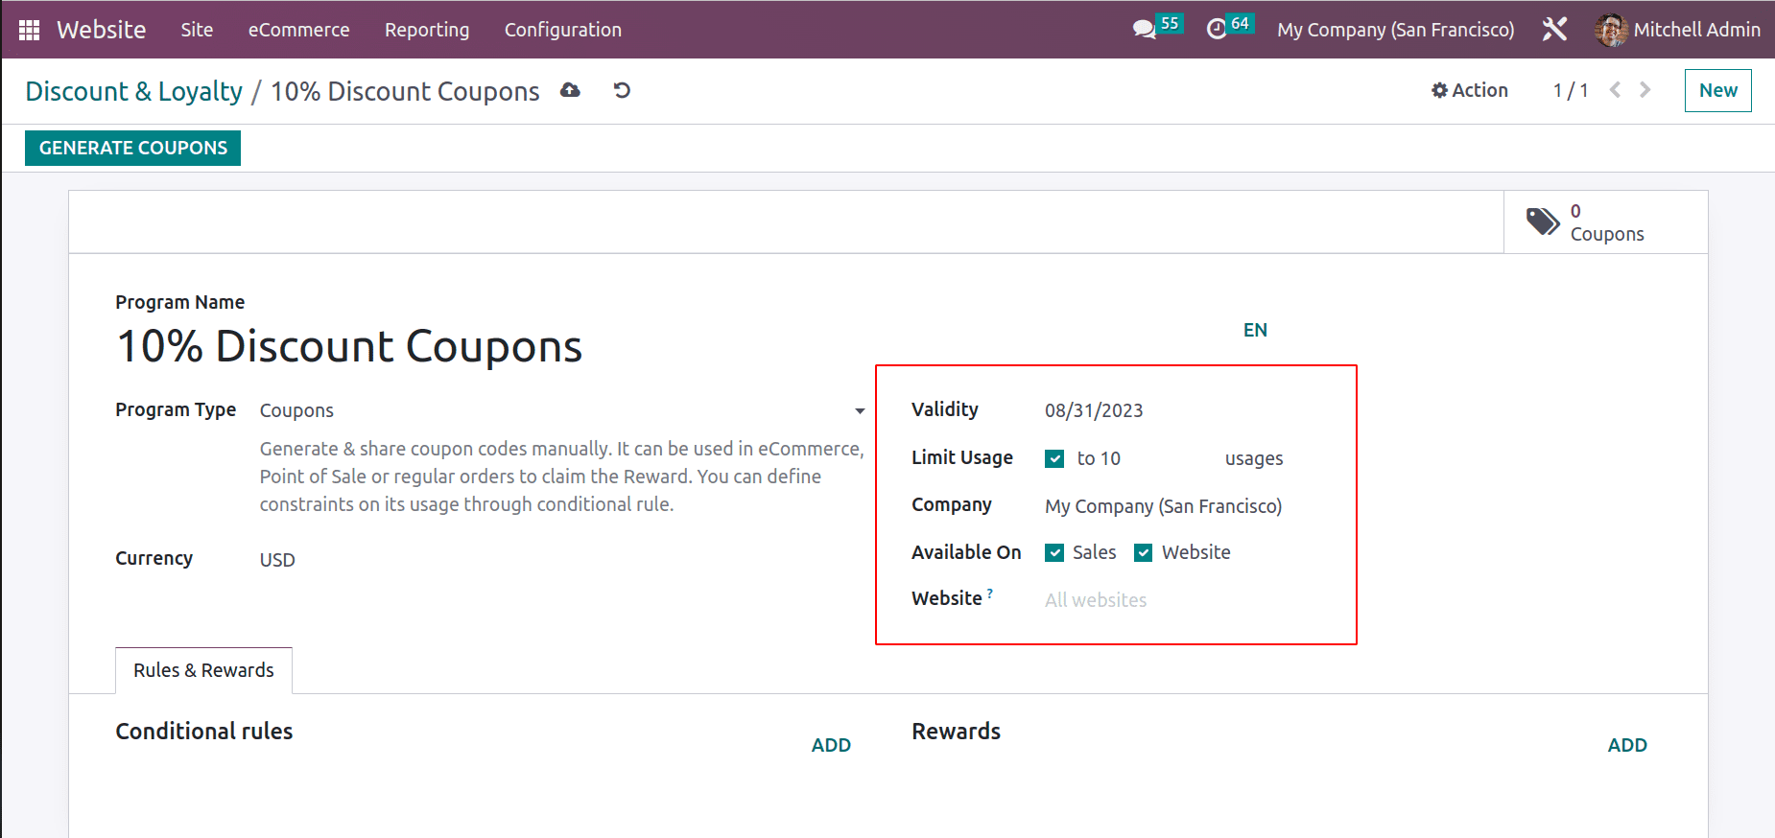Discard changes with the undo arrow icon
Viewport: 1775px width, 838px height.
pyautogui.click(x=622, y=90)
